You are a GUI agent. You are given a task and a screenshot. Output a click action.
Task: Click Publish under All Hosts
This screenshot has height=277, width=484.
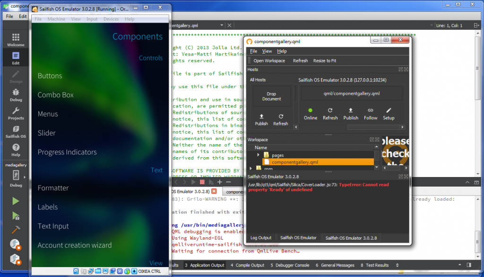click(261, 120)
